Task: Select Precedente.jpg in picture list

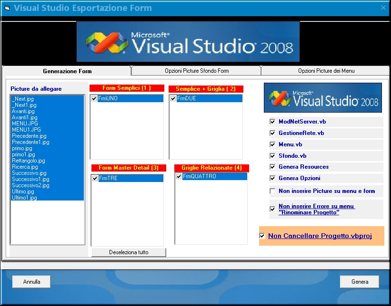Action: pos(47,136)
